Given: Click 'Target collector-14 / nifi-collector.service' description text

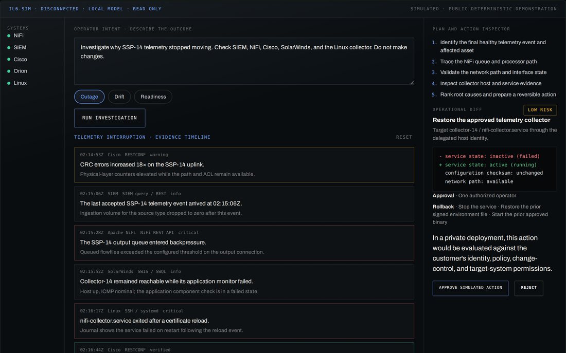Looking at the screenshot, I should pyautogui.click(x=494, y=134).
